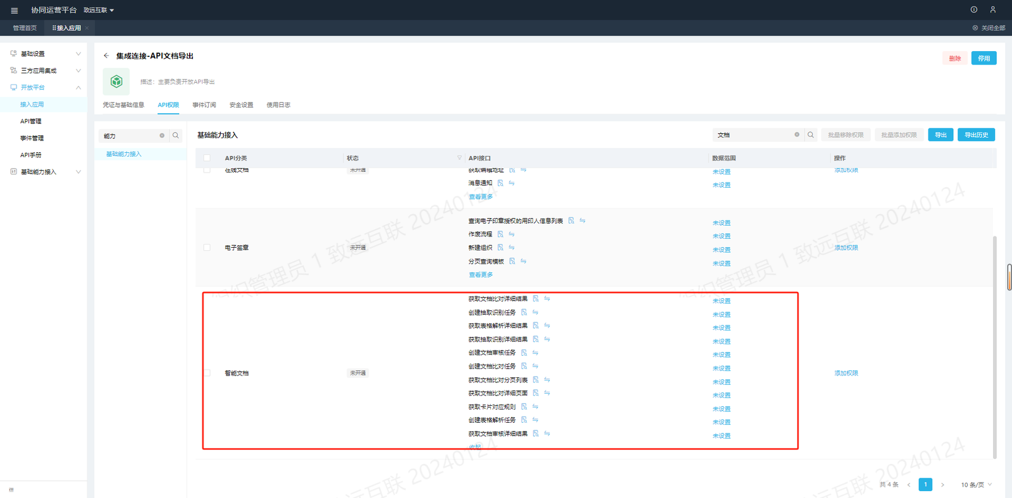Open API管理 in the sidebar
This screenshot has height=498, width=1012.
tap(31, 121)
